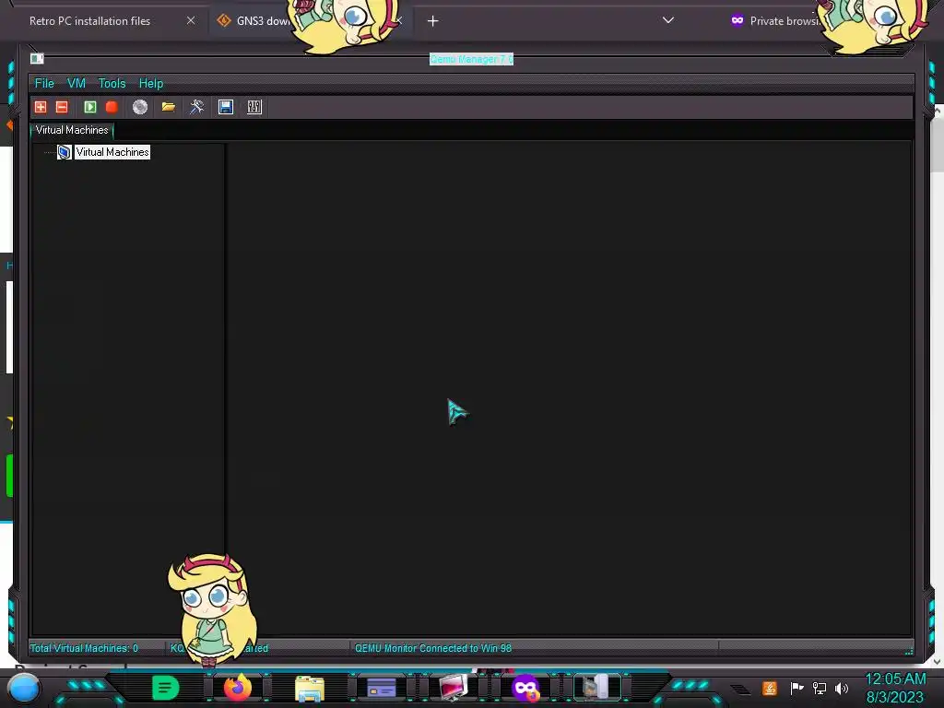The image size is (944, 708).
Task: Open the Help menu
Action: point(150,83)
